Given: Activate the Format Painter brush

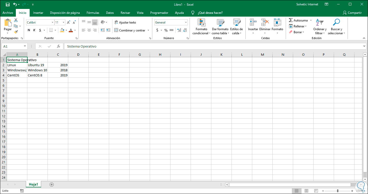Looking at the screenshot, I should click(16, 32).
